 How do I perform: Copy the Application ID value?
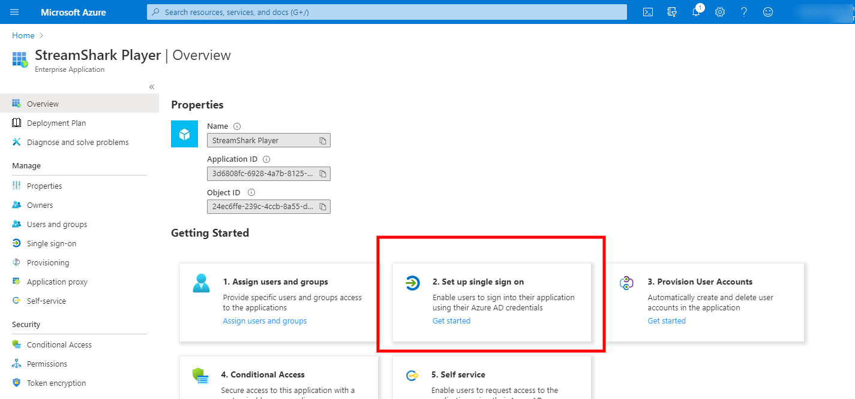[323, 174]
